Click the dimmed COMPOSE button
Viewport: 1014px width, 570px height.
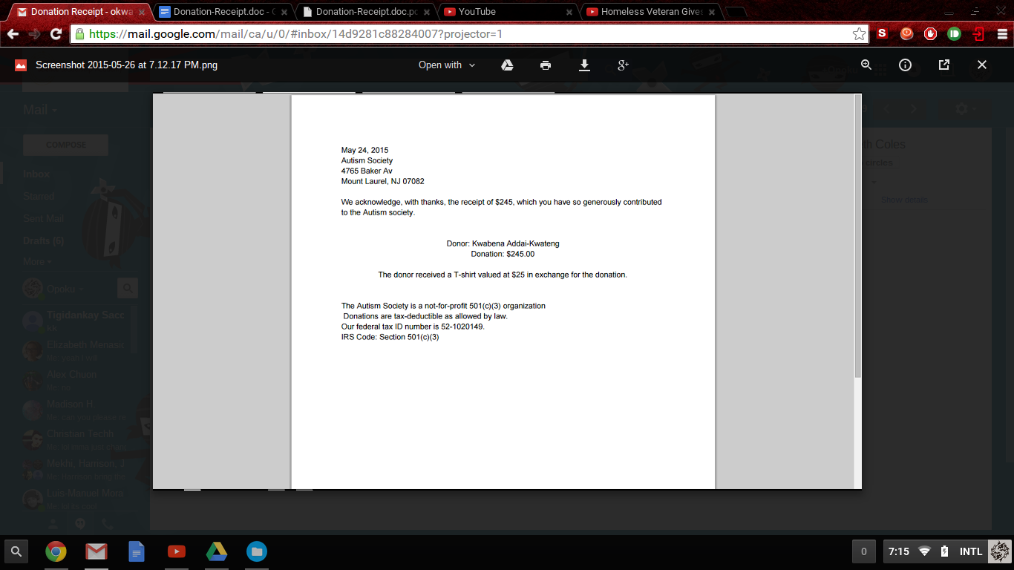click(x=66, y=145)
